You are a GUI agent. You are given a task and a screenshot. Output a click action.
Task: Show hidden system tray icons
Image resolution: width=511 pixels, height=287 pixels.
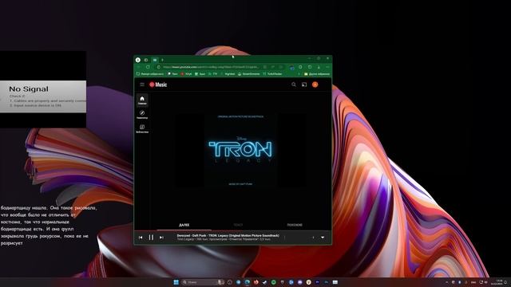446,282
